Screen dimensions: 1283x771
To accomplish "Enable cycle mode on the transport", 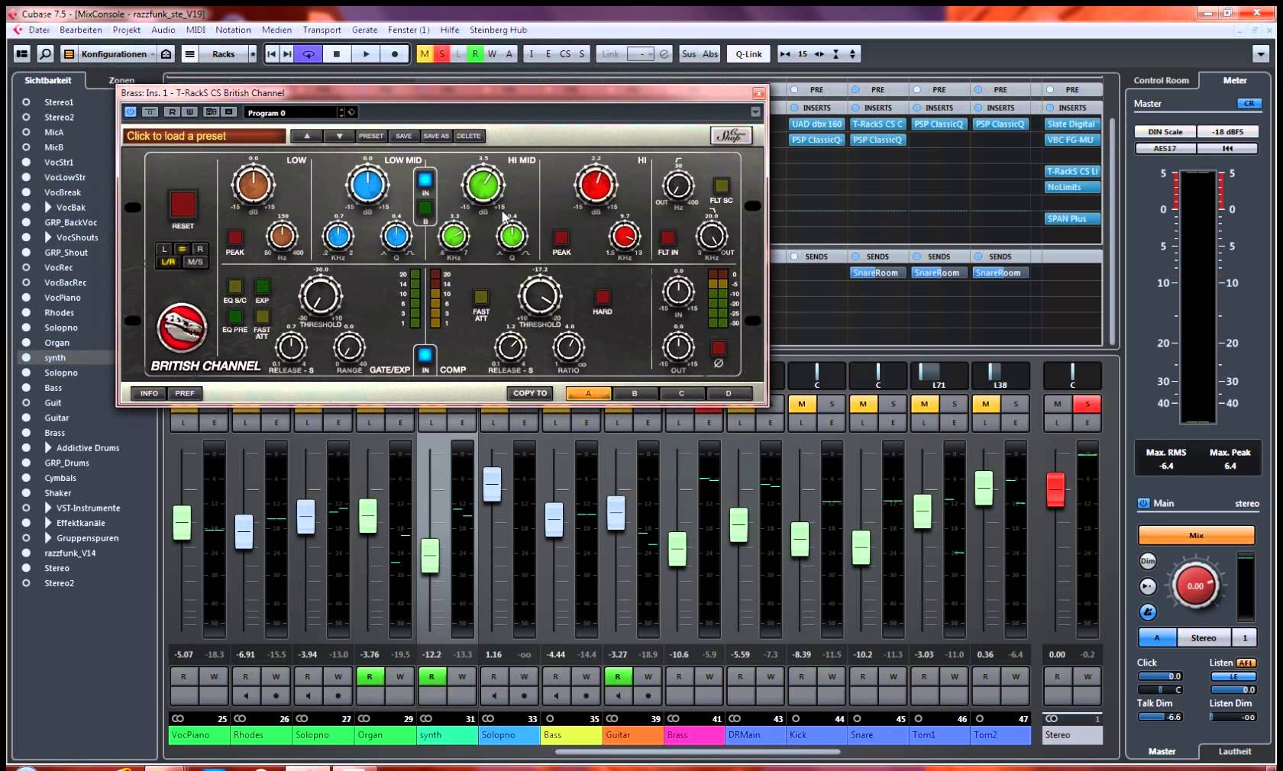I will (308, 53).
